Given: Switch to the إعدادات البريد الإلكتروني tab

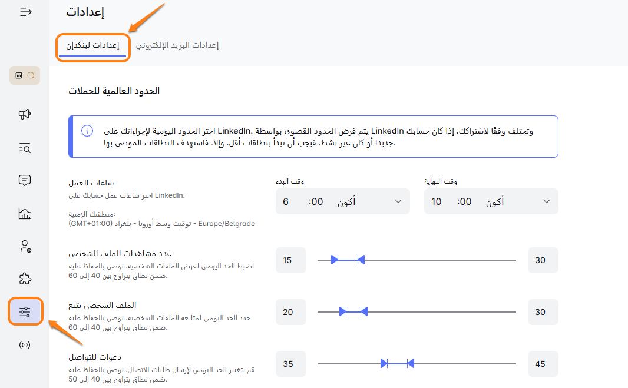Looking at the screenshot, I should pos(177,45).
